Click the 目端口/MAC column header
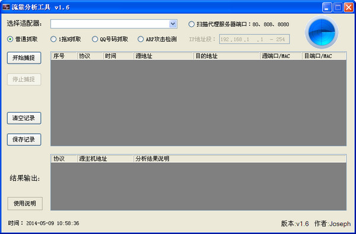This screenshot has height=234, width=356. (x=324, y=56)
